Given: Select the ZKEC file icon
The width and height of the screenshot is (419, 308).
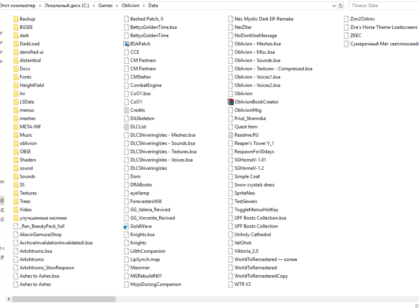Looking at the screenshot, I should [346, 36].
